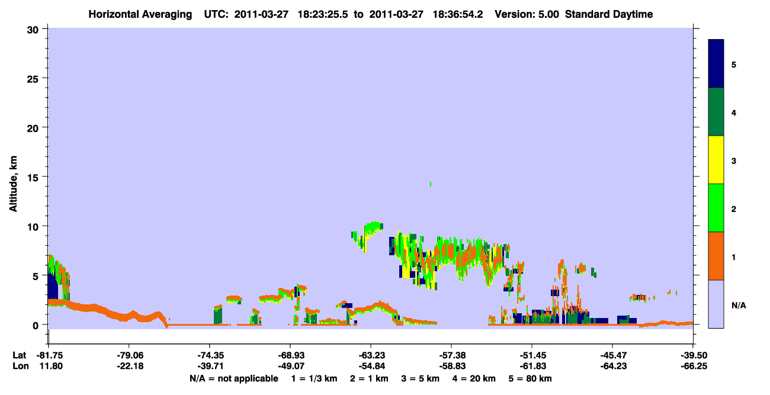Click latitude value -68.93

(290, 355)
